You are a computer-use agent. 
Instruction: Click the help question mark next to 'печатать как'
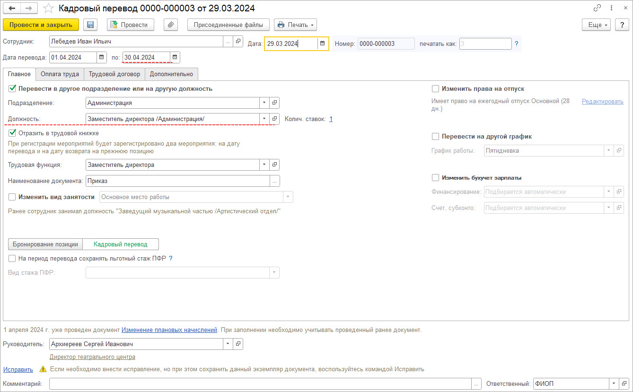[517, 44]
